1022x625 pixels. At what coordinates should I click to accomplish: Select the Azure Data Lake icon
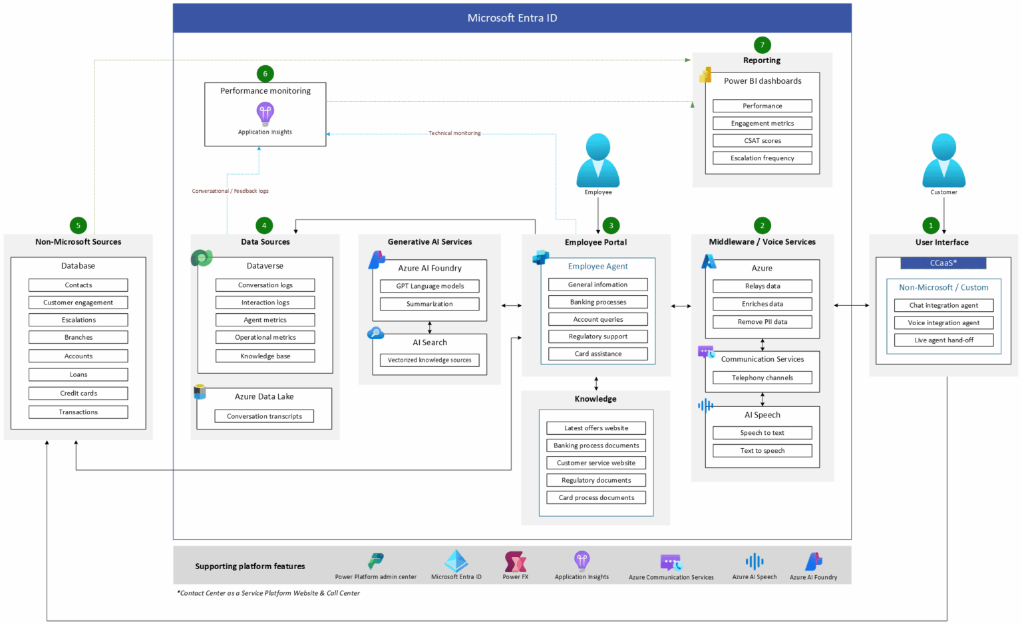pos(200,392)
